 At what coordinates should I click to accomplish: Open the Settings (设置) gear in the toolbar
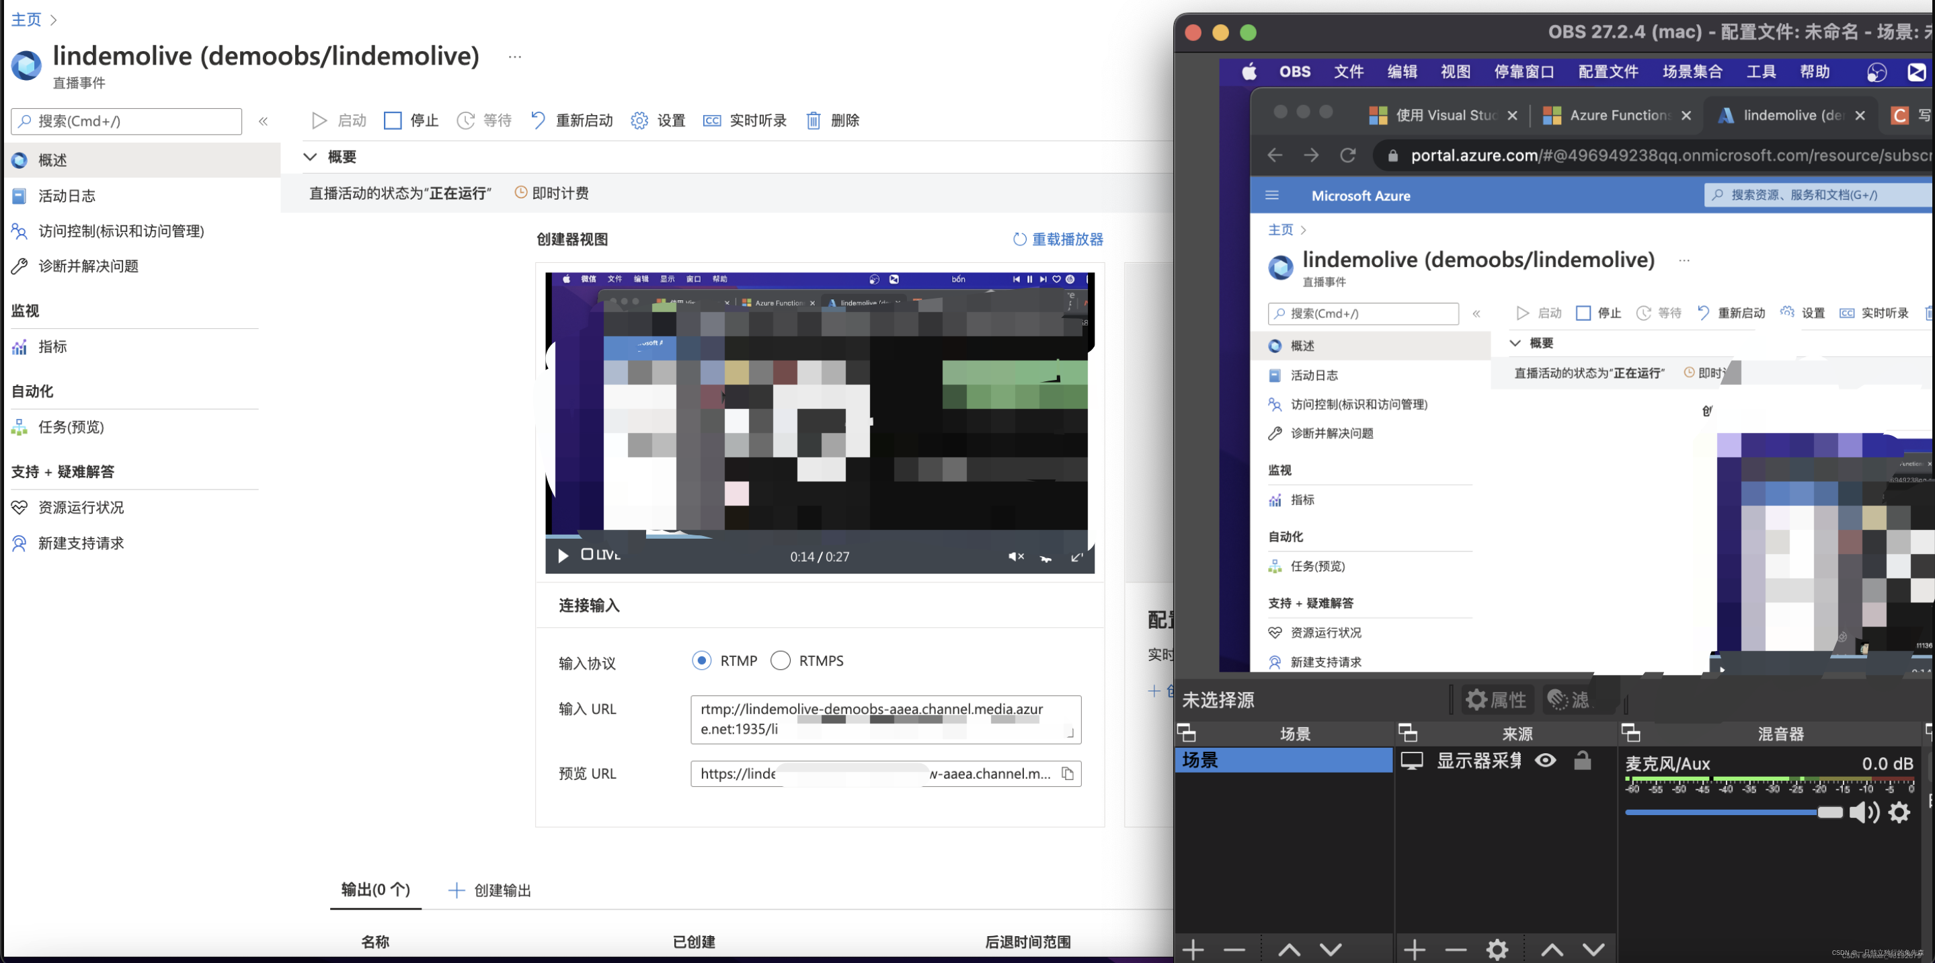tap(658, 120)
